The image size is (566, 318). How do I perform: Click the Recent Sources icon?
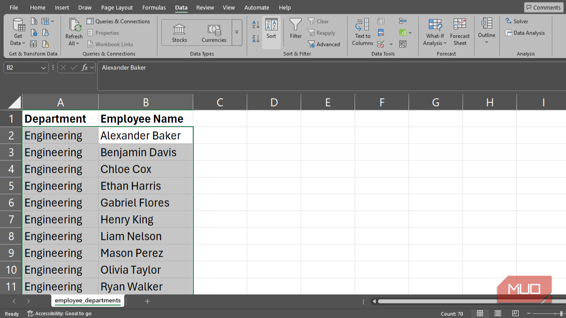point(46,33)
